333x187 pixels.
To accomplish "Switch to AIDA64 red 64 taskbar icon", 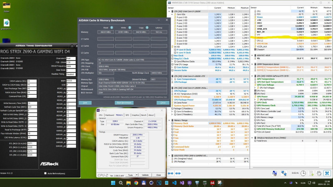I will (212, 183).
